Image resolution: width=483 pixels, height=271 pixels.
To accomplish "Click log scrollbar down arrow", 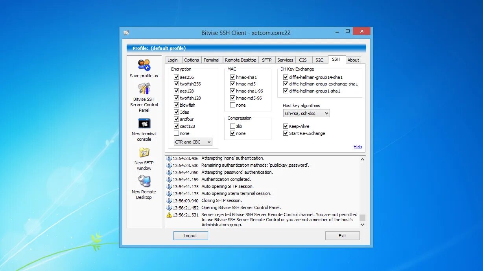I will coord(363,225).
